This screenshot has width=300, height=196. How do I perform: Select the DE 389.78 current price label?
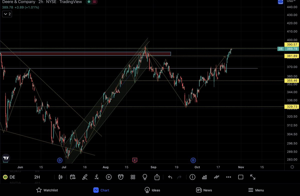click(288, 49)
